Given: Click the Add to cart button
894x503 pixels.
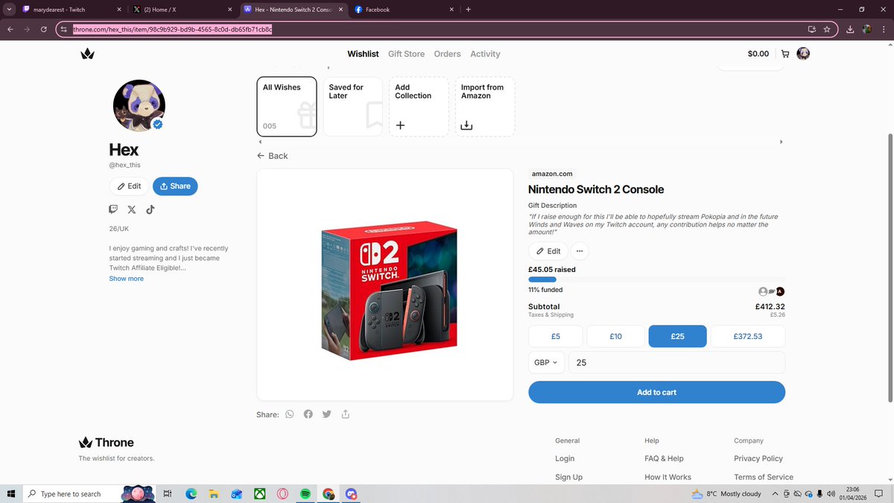Looking at the screenshot, I should click(656, 392).
